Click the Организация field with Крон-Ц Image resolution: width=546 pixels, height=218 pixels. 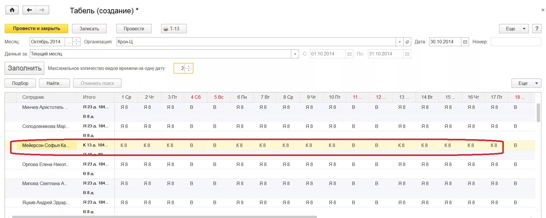pyautogui.click(x=256, y=42)
